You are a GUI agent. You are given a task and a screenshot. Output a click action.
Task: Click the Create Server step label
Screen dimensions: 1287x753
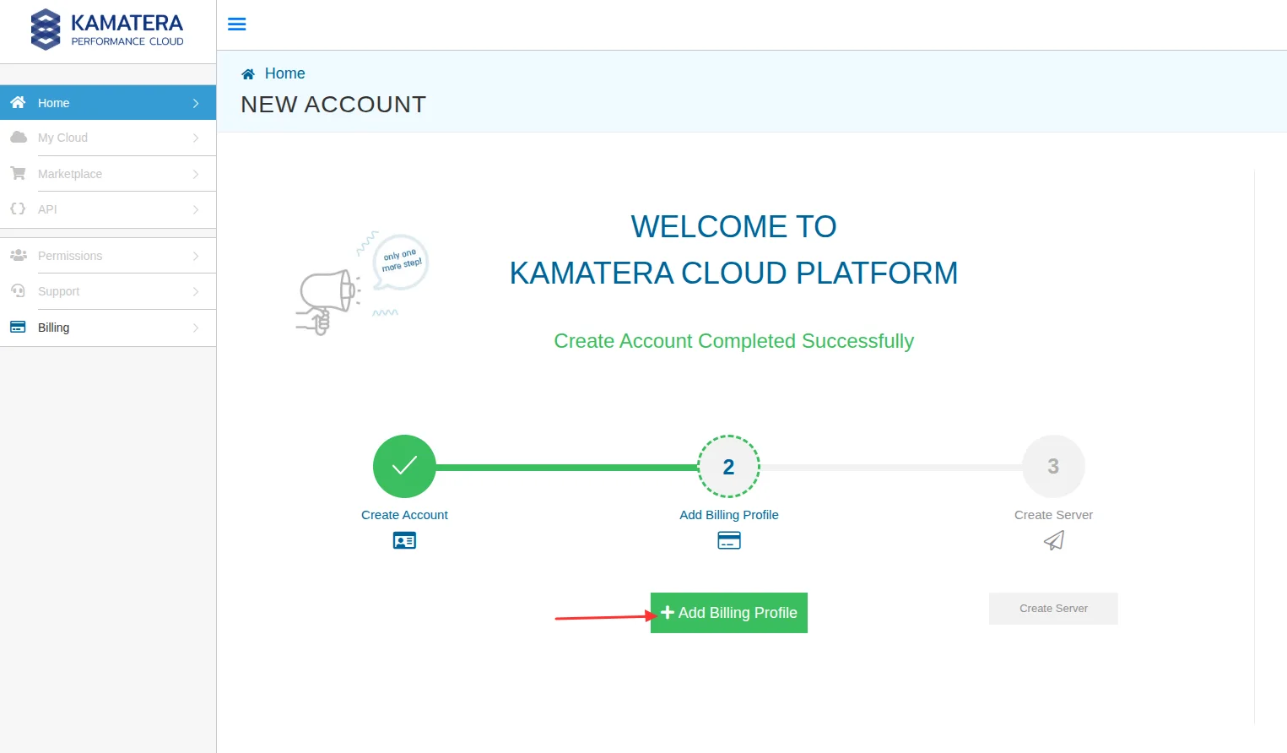(x=1053, y=515)
